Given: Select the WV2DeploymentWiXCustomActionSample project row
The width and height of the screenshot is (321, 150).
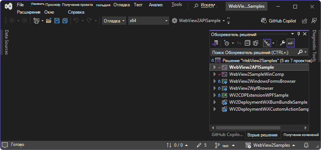Looking at the screenshot, I should point(260,109).
